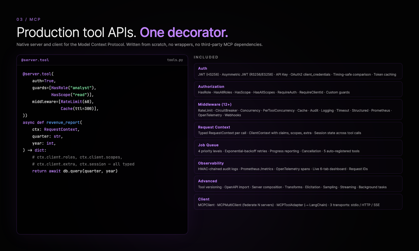The width and height of the screenshot is (419, 251).
Task: Click the 'HasScope("read")],' code line
Action: pyautogui.click(x=73, y=95)
